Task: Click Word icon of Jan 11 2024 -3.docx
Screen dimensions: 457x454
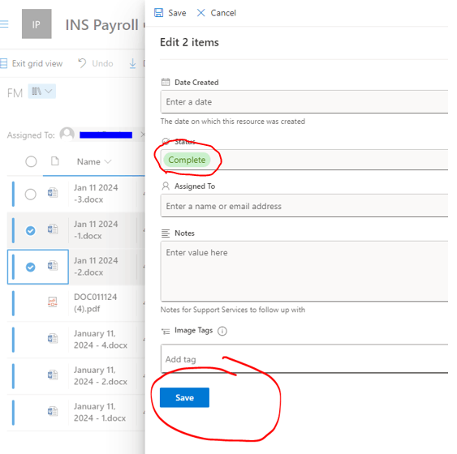Action: point(53,193)
